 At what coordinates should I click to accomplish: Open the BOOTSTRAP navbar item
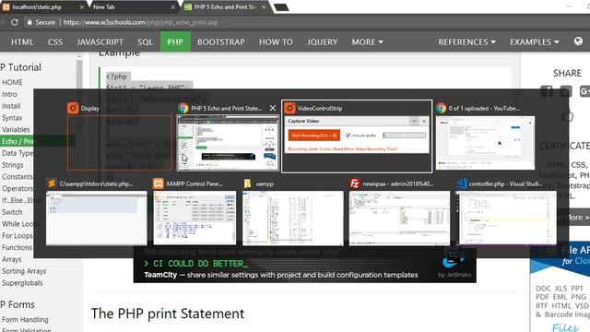click(x=221, y=41)
